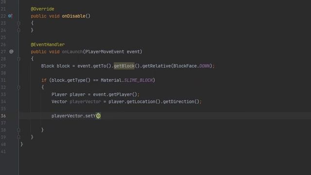Click the getRelative method call
The height and width of the screenshot is (175, 311).
[156, 66]
